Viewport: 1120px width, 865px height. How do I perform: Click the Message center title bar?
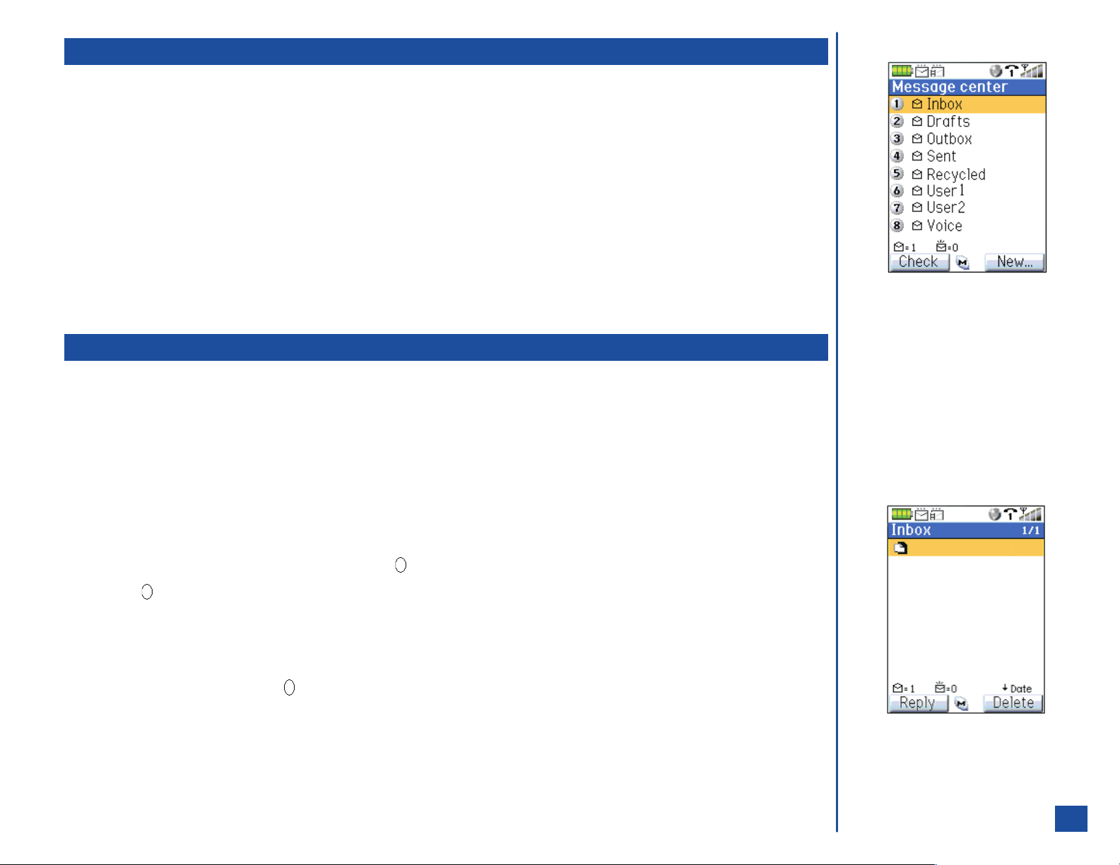967,87
